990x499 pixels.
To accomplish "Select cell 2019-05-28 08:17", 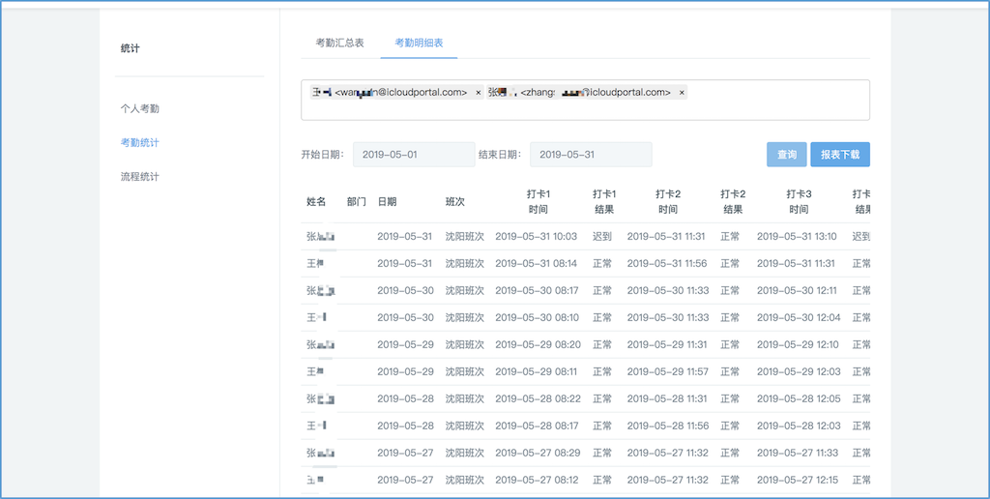I will coord(537,426).
